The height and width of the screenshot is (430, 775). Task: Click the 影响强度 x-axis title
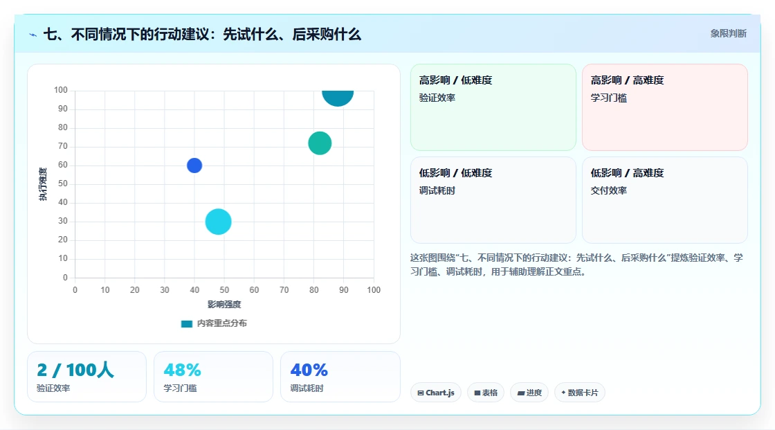point(224,304)
